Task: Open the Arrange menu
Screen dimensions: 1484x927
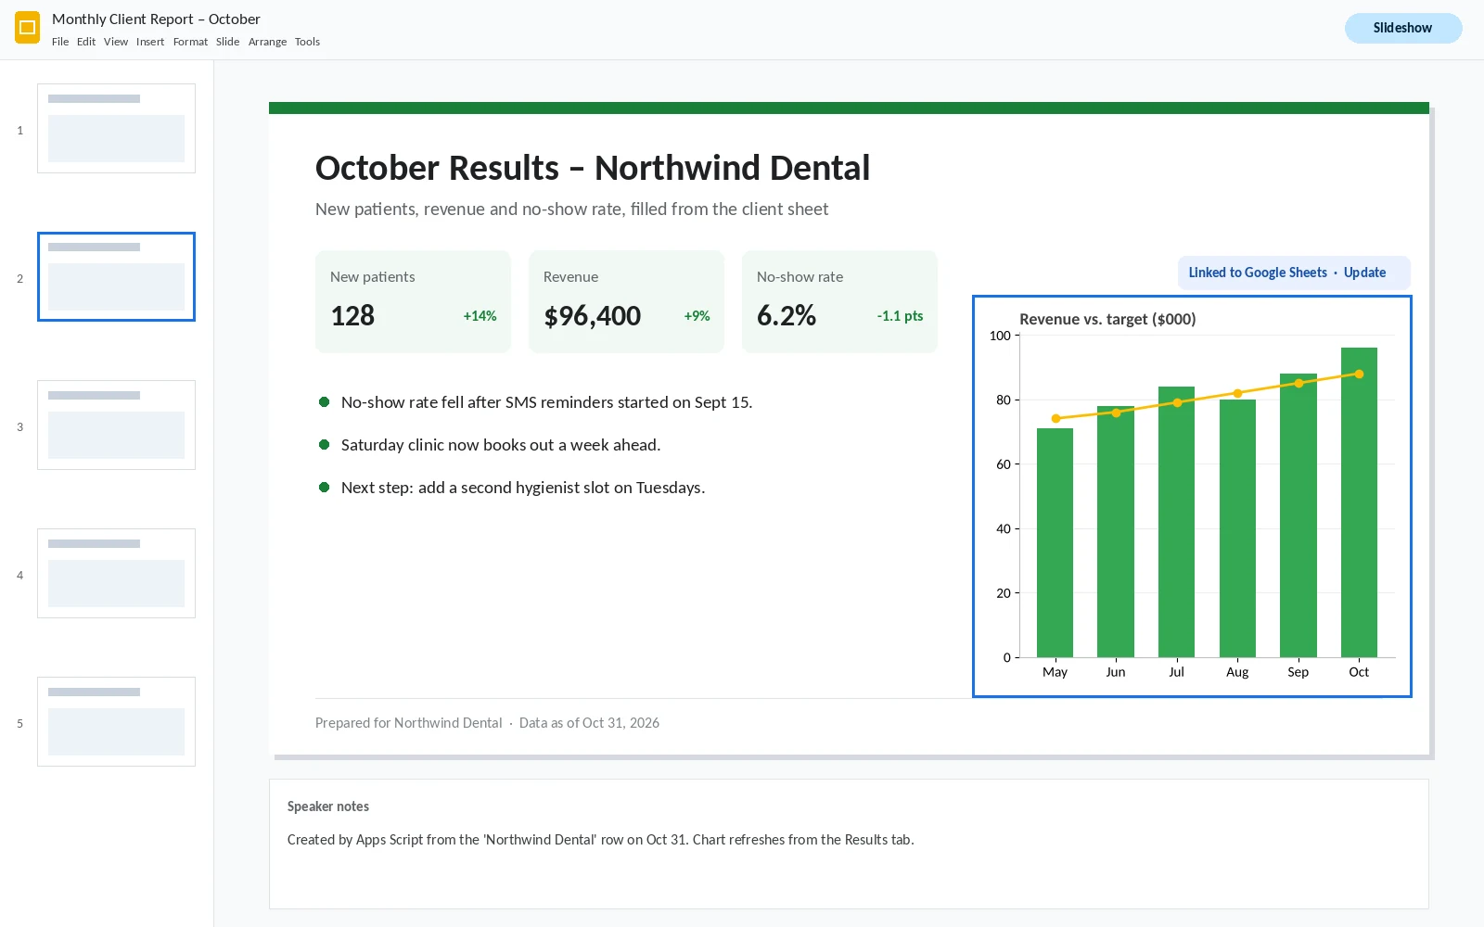Action: [267, 42]
